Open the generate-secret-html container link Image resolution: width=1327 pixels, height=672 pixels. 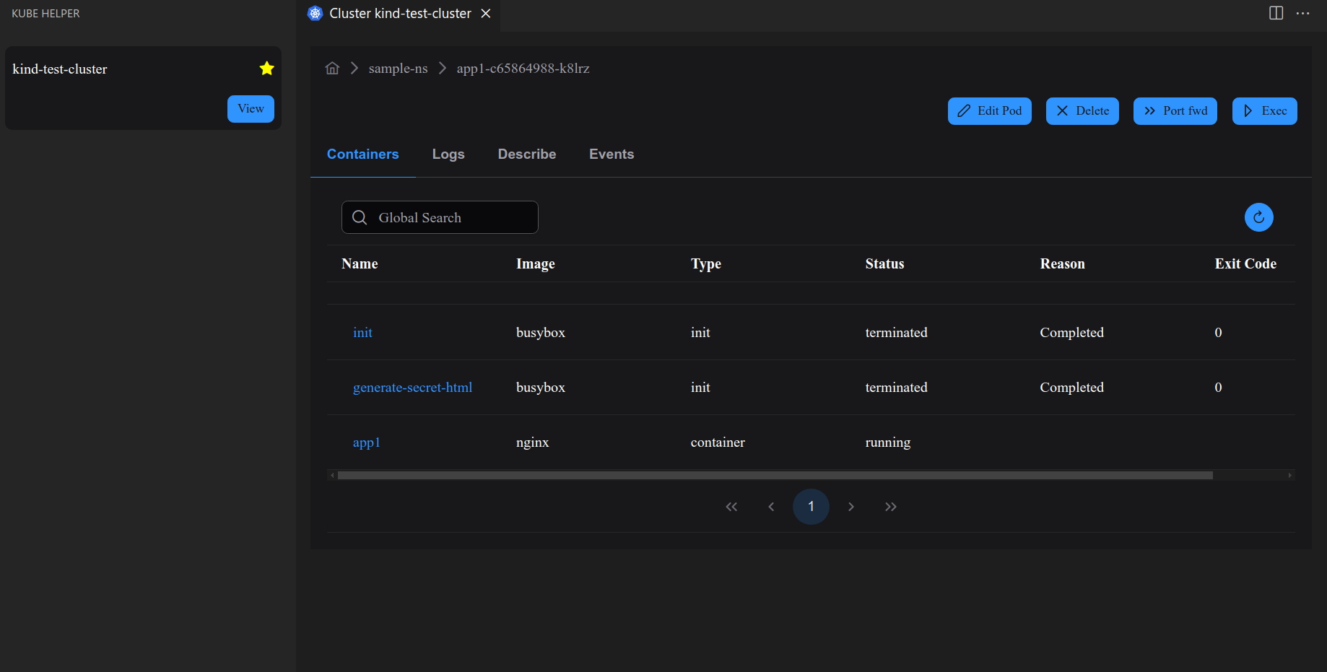412,387
